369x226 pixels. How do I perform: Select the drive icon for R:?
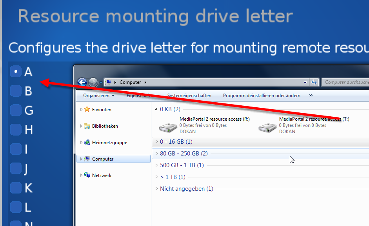168,127
